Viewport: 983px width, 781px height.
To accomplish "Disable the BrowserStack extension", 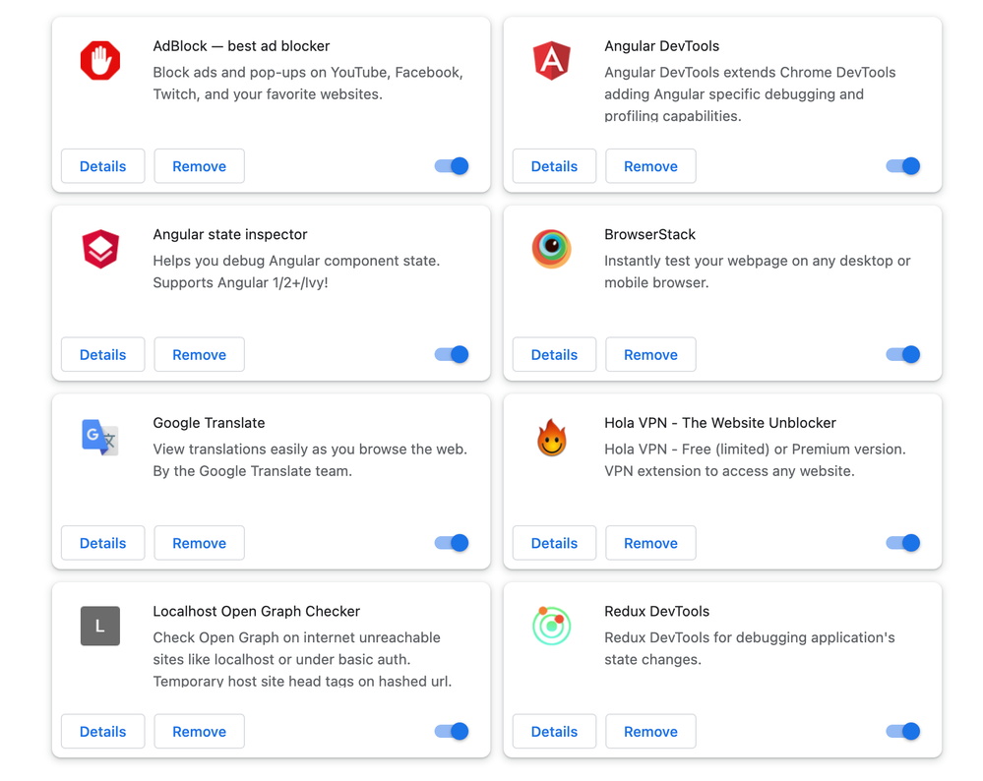I will (902, 355).
